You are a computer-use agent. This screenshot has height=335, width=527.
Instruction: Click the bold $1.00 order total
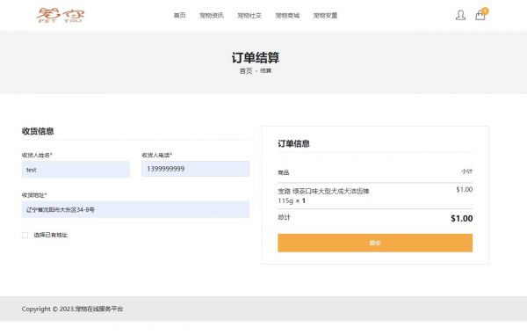pyautogui.click(x=462, y=219)
